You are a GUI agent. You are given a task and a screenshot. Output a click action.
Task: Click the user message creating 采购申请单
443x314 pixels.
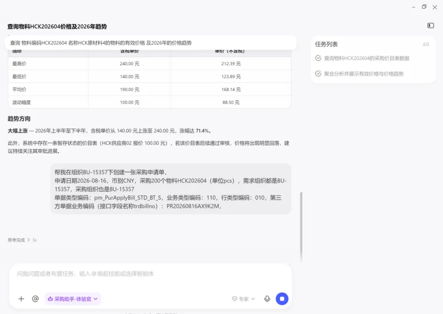(x=171, y=189)
